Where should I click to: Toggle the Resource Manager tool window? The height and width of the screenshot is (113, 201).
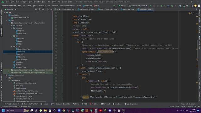pos(1,17)
